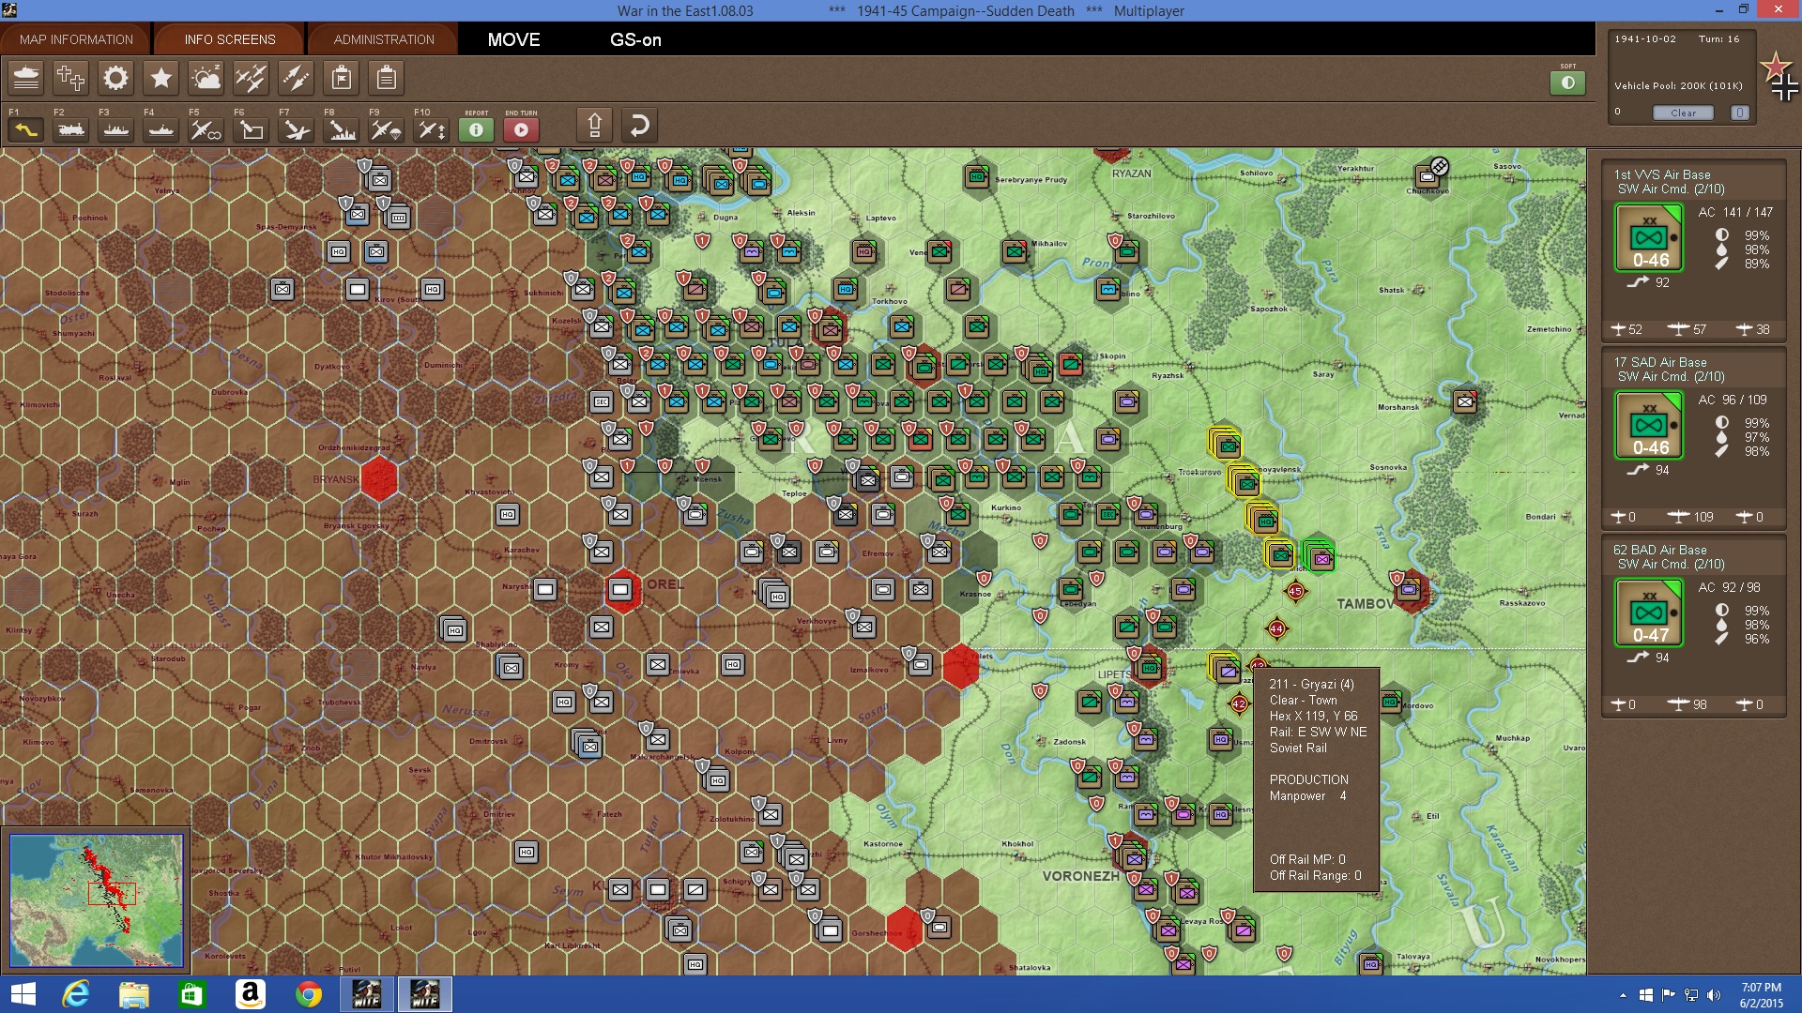Open the clipboard with flag icon

[342, 78]
